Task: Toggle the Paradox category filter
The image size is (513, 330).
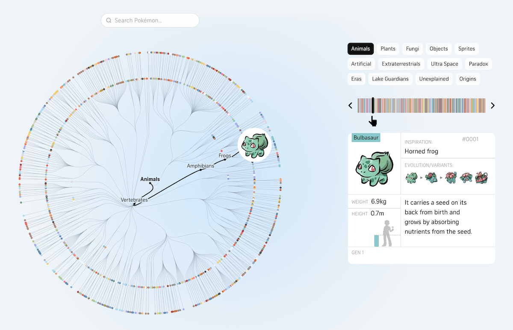Action: (x=478, y=64)
